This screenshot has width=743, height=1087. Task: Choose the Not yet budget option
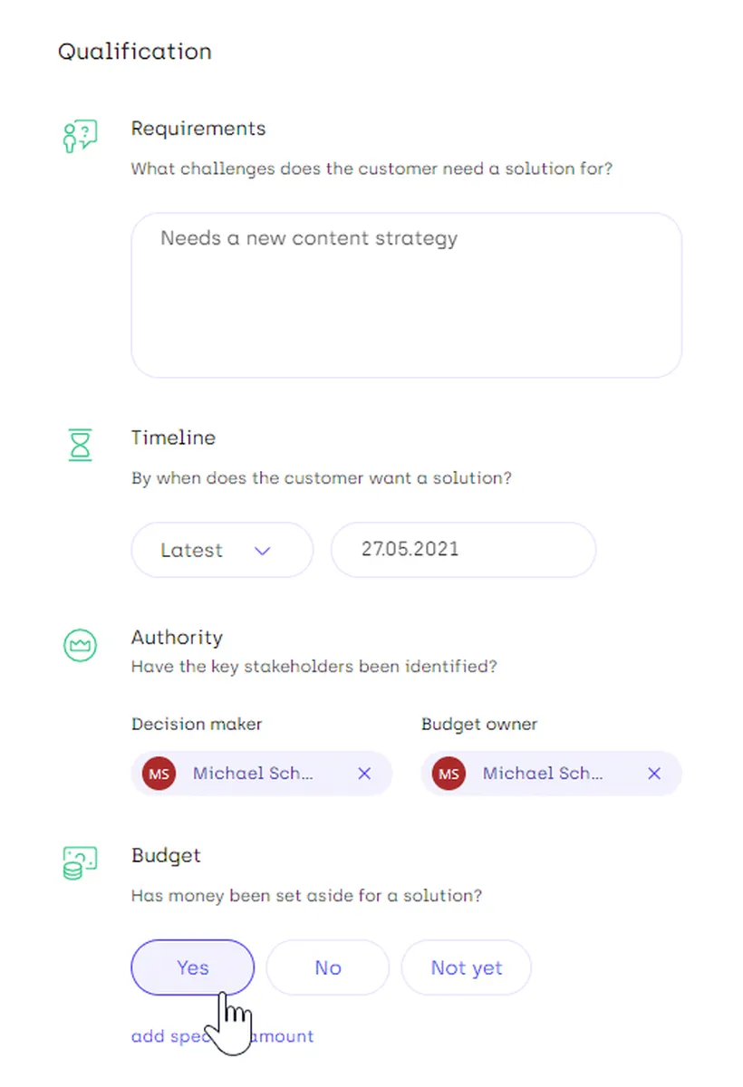(466, 967)
